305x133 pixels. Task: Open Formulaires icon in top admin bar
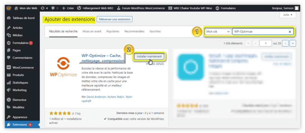click(217, 8)
